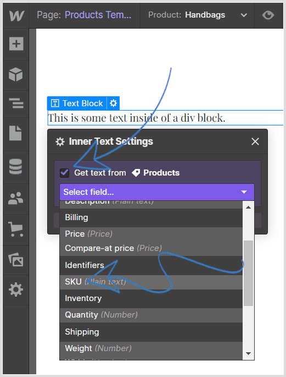Open the Pages panel icon
The width and height of the screenshot is (286, 377).
[x=15, y=133]
